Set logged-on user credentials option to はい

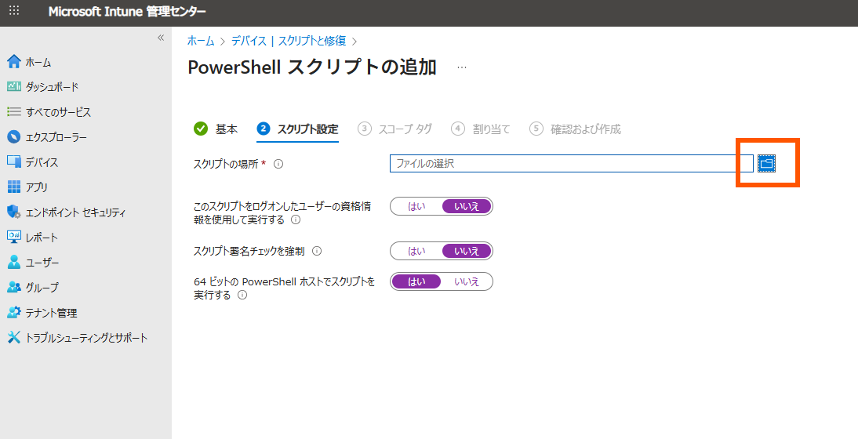click(416, 206)
